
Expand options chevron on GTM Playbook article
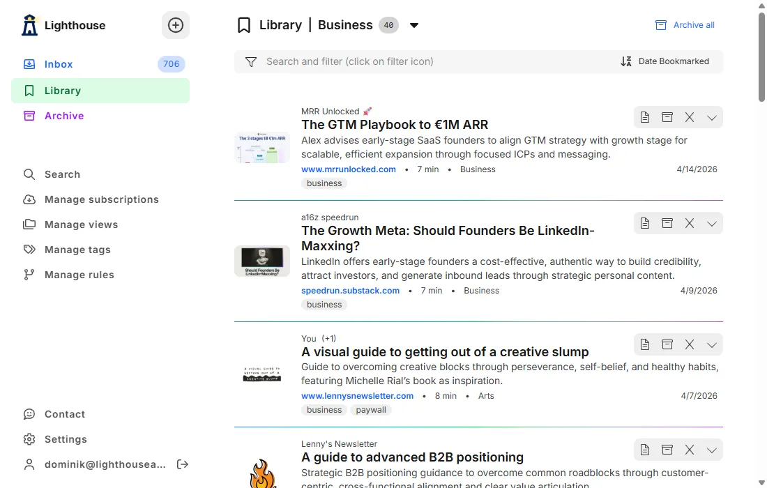click(712, 117)
